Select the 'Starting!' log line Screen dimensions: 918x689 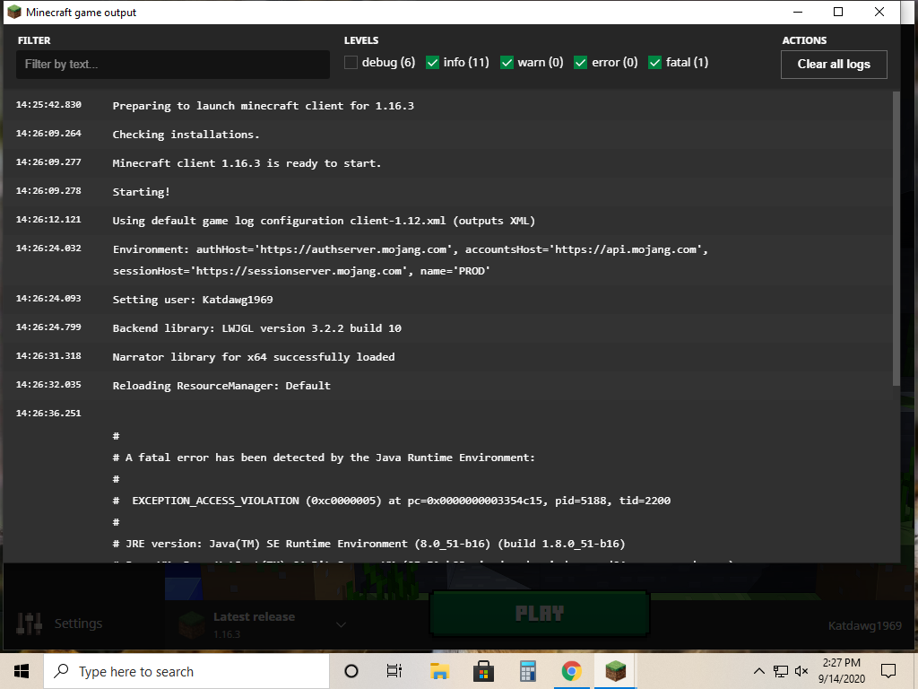(x=141, y=192)
